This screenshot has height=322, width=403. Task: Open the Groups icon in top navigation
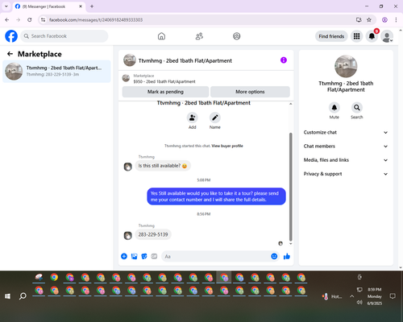(x=237, y=36)
